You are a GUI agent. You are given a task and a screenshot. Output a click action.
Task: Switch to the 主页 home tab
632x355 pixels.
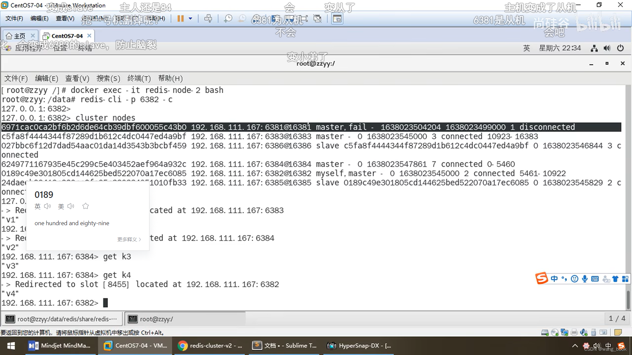coord(20,36)
